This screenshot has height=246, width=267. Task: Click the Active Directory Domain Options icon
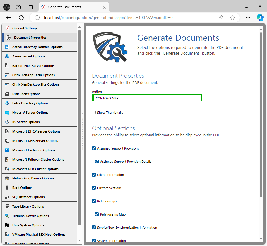coord(7,47)
